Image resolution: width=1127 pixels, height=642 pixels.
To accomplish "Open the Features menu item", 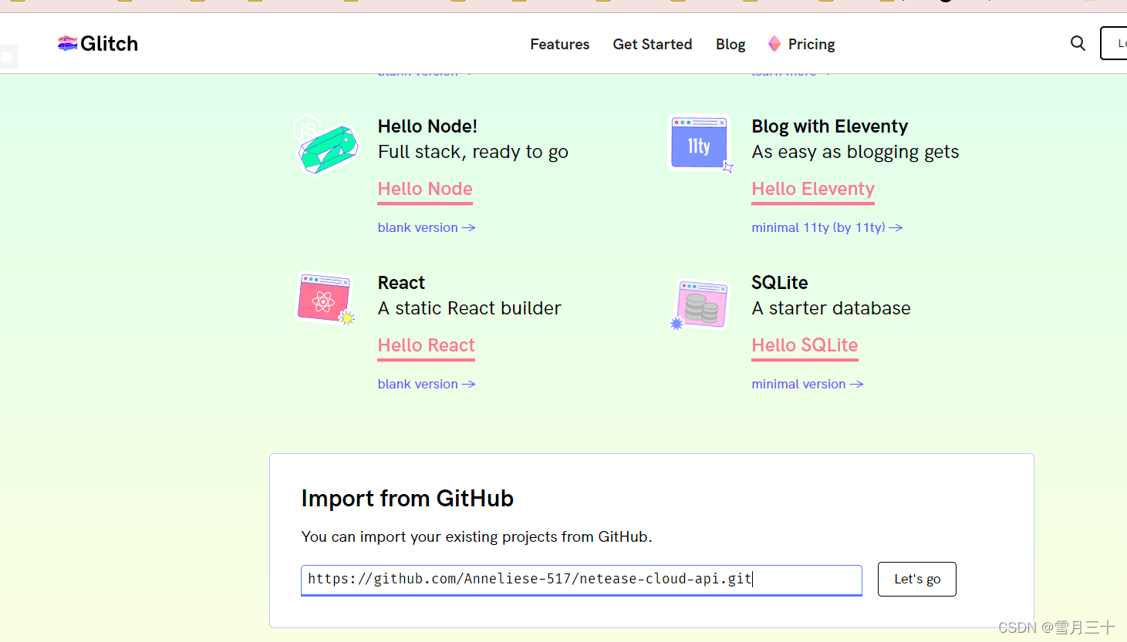I will tap(560, 44).
